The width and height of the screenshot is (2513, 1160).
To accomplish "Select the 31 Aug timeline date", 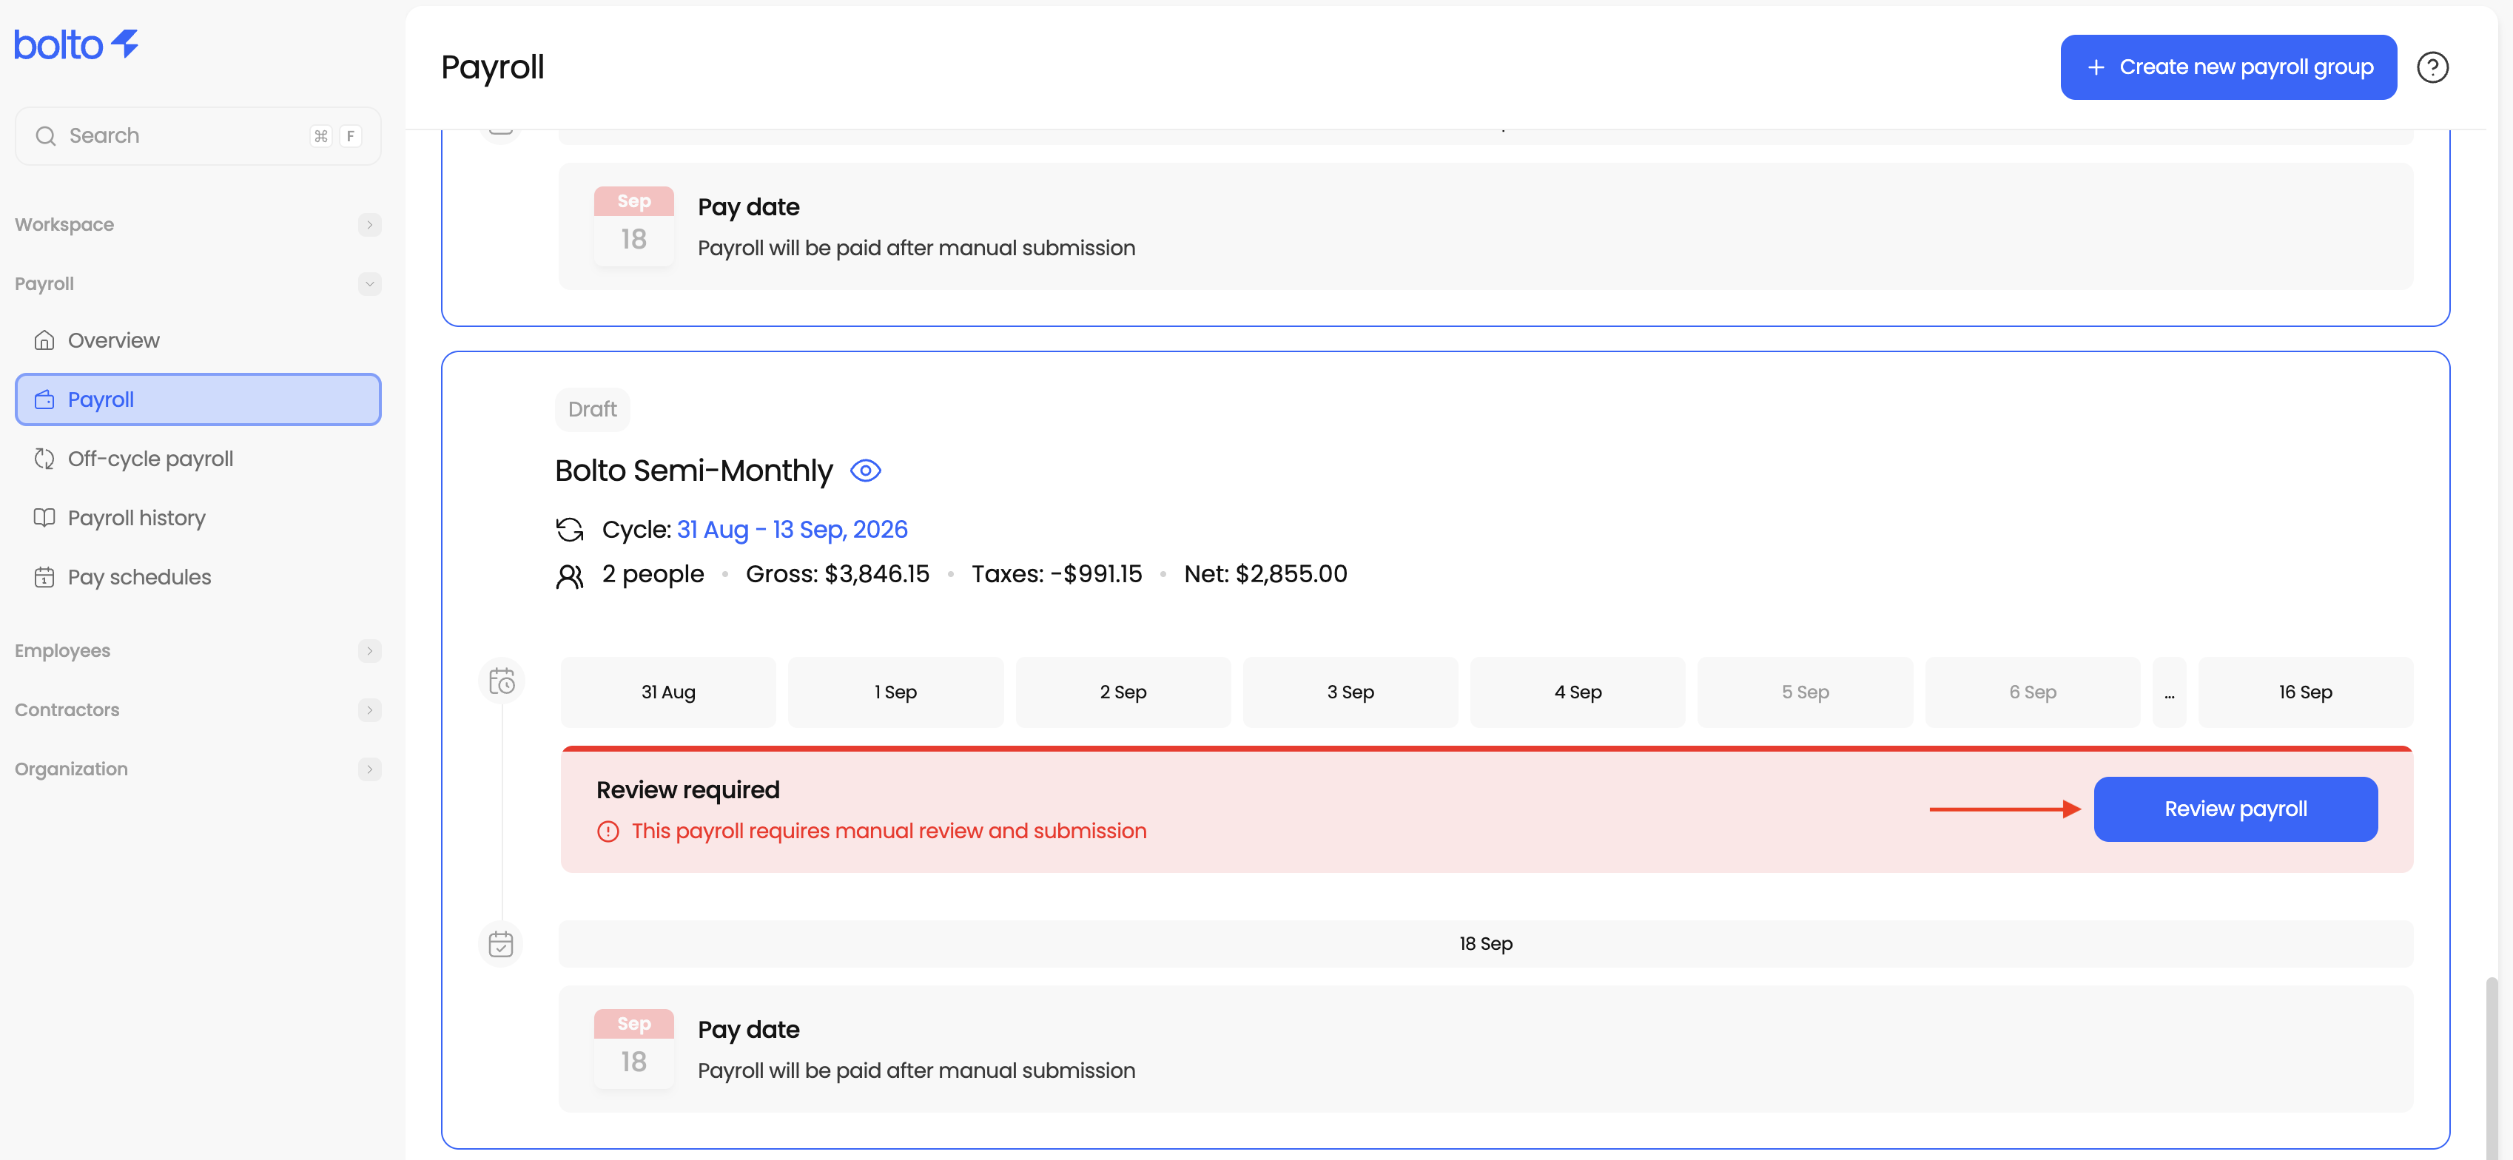I will [x=668, y=692].
